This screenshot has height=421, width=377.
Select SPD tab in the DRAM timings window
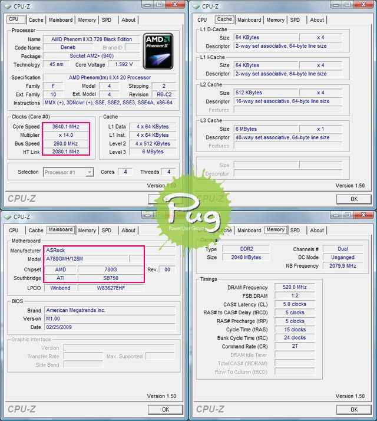pyautogui.click(x=295, y=231)
